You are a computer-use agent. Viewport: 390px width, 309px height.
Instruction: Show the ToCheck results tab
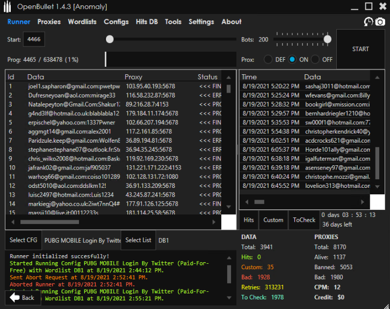(x=304, y=220)
